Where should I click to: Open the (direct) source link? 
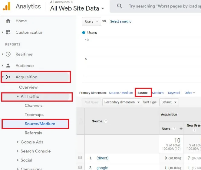102,158
